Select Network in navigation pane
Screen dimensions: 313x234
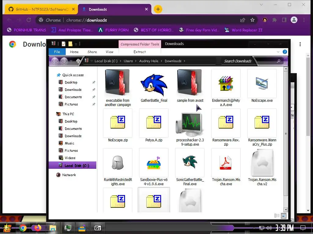click(69, 175)
